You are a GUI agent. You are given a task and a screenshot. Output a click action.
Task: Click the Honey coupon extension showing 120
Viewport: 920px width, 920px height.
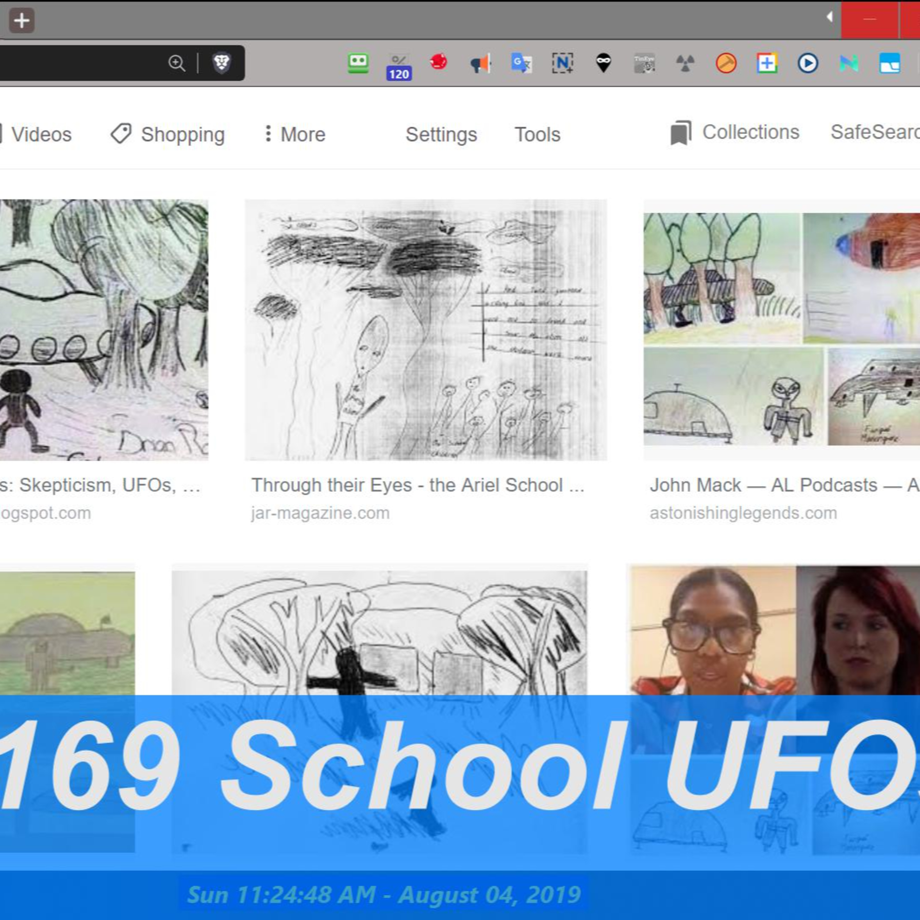[x=399, y=63]
